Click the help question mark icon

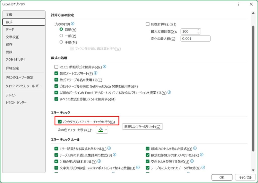[238, 4]
